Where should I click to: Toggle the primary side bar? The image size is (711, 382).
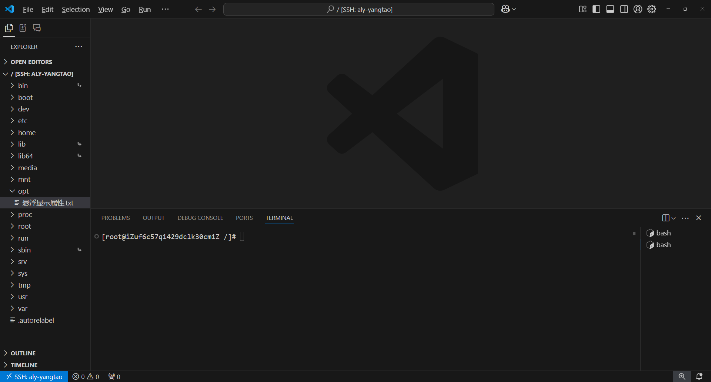(596, 9)
